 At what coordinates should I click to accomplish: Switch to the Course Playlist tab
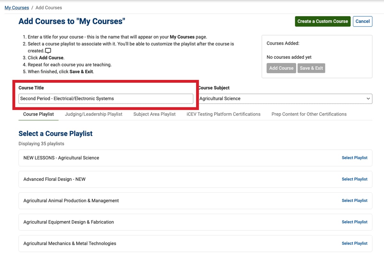coord(38,114)
